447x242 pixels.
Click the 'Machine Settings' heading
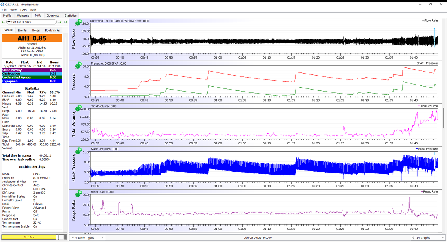[x=32, y=167]
